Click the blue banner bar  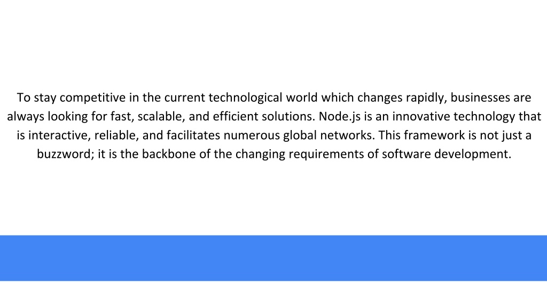click(273, 258)
